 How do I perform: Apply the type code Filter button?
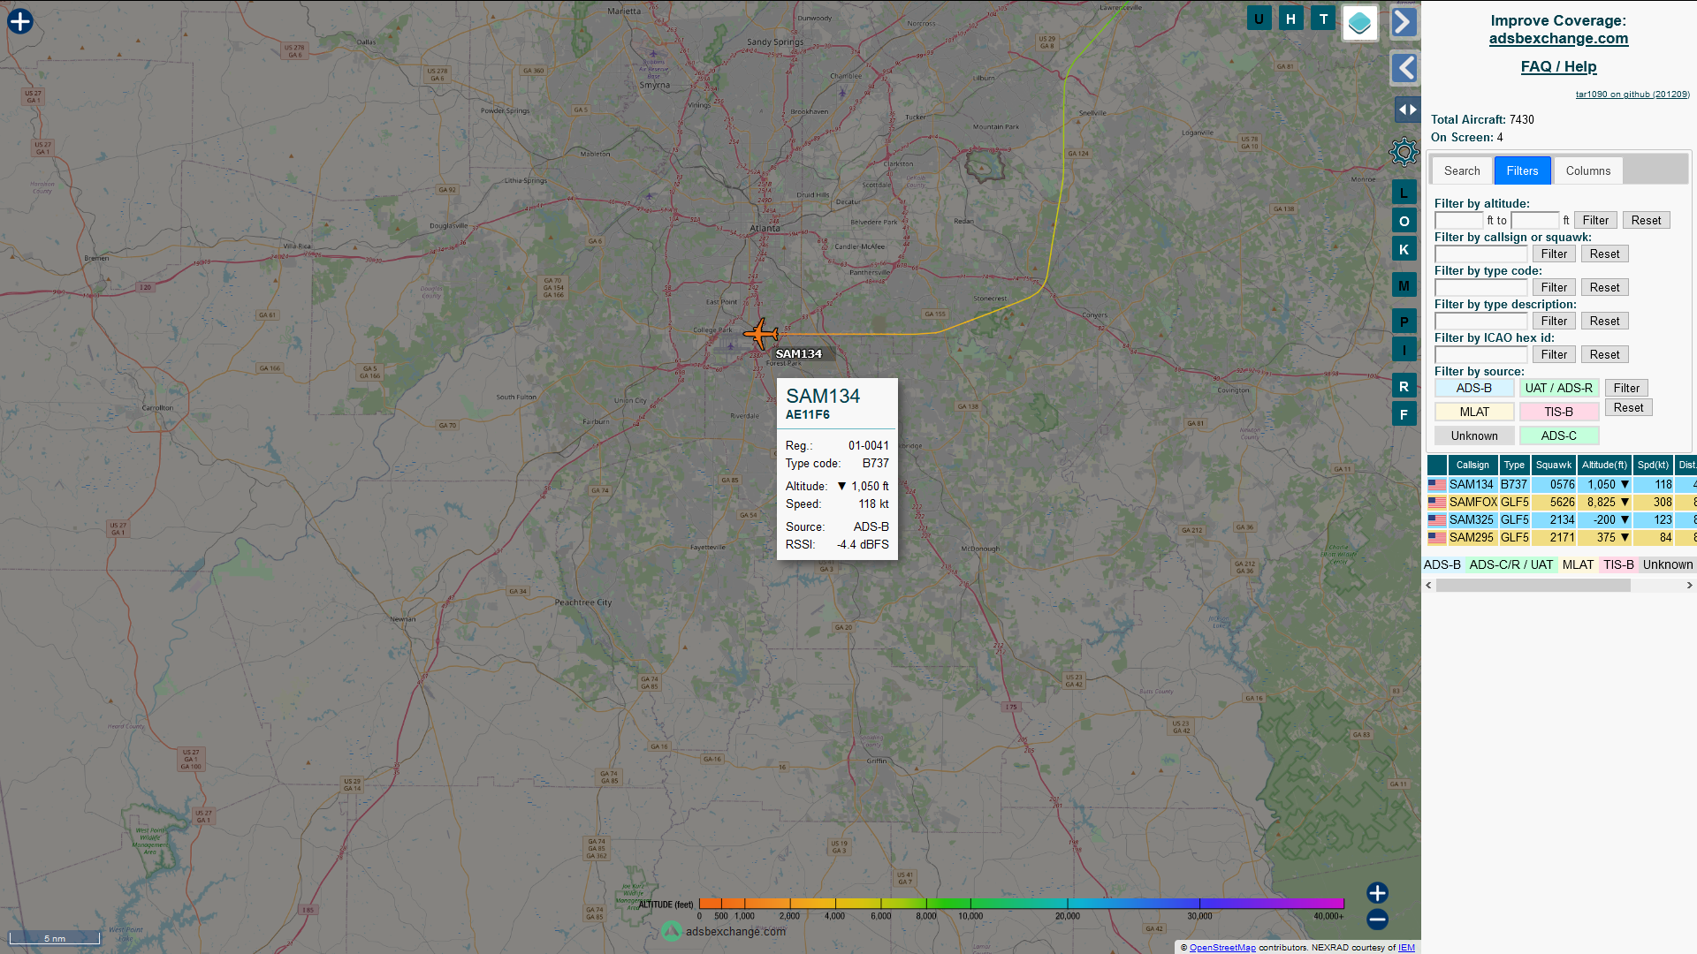click(1554, 287)
